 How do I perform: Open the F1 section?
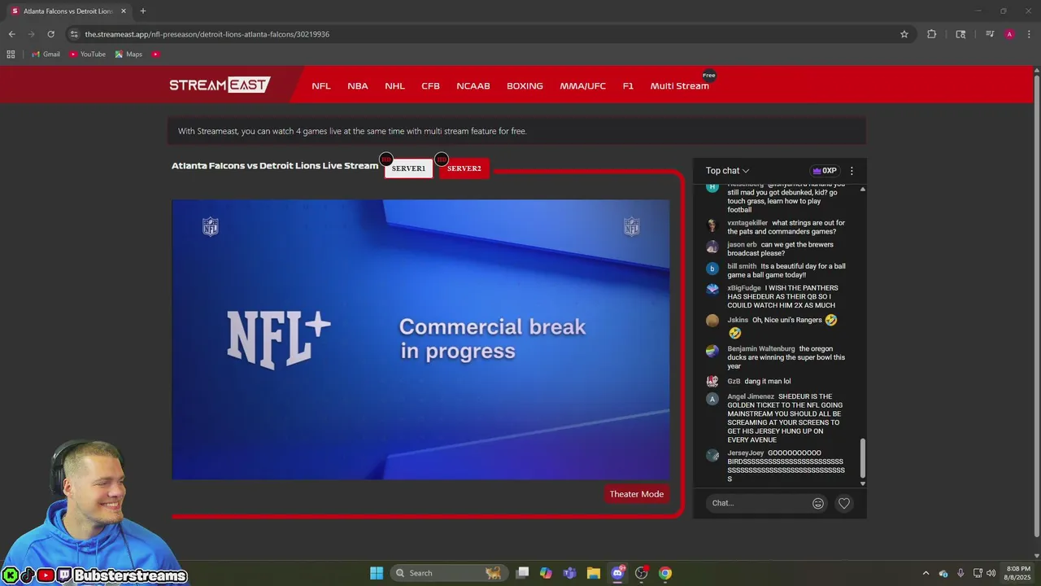628,85
